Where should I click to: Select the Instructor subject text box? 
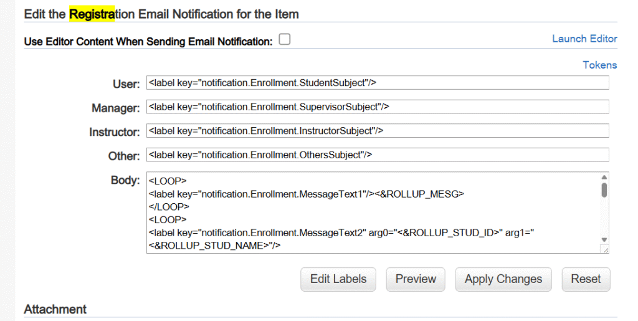(377, 131)
